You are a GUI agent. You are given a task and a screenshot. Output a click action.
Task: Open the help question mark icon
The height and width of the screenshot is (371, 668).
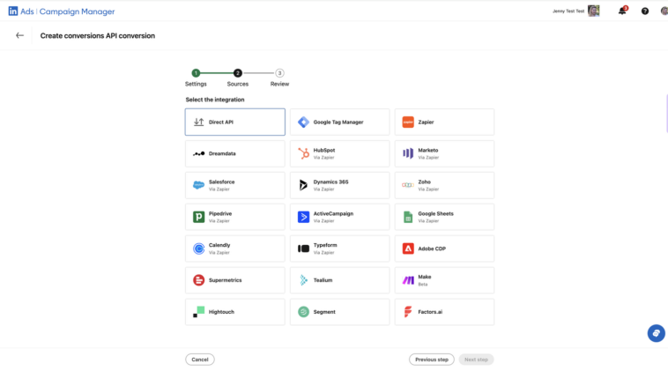pos(644,11)
